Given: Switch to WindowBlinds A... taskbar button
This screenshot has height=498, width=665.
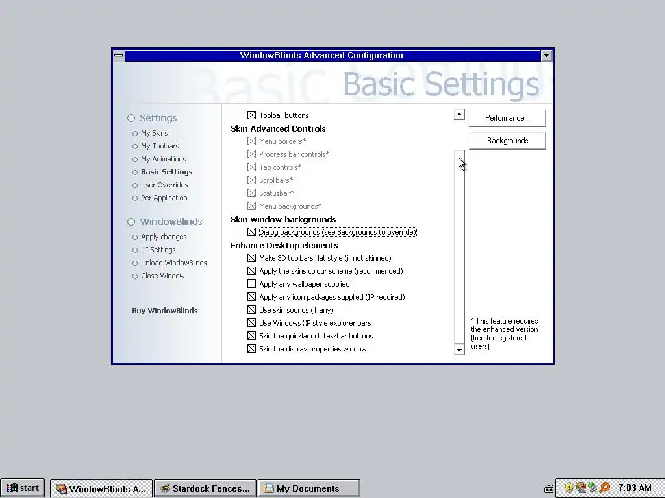Looking at the screenshot, I should (101, 488).
